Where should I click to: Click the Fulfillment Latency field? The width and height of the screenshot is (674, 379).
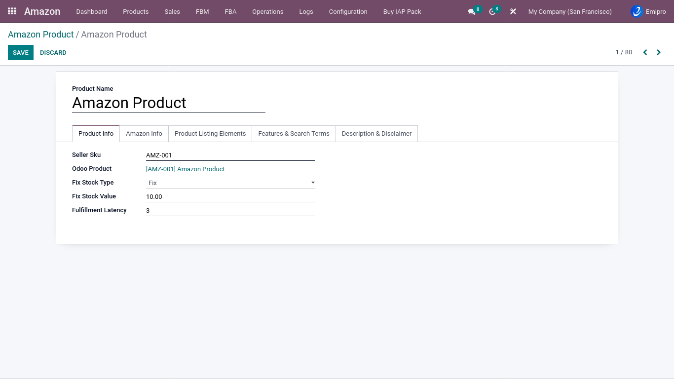pyautogui.click(x=230, y=211)
